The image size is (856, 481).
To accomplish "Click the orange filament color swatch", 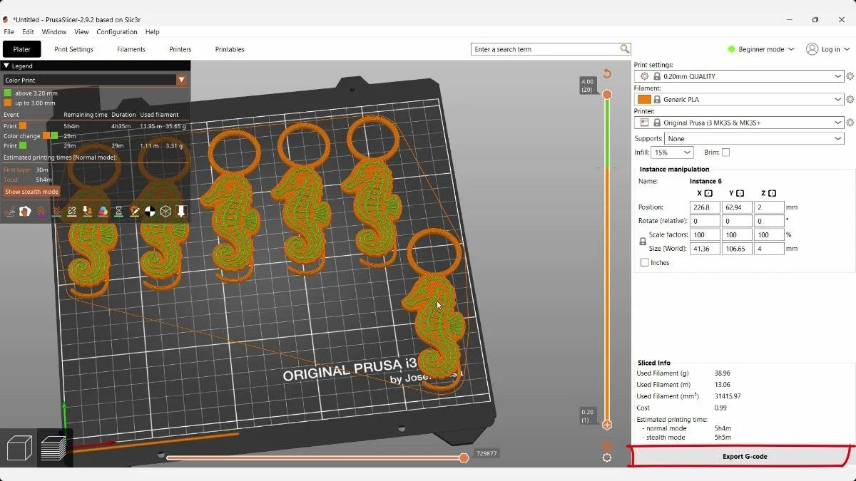I will [644, 100].
